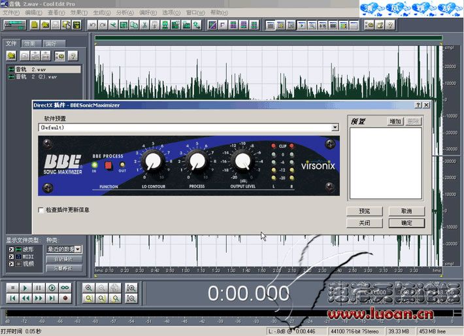Click the zoom to selection yellow magnifier icon
The width and height of the screenshot is (464, 336).
click(88, 298)
